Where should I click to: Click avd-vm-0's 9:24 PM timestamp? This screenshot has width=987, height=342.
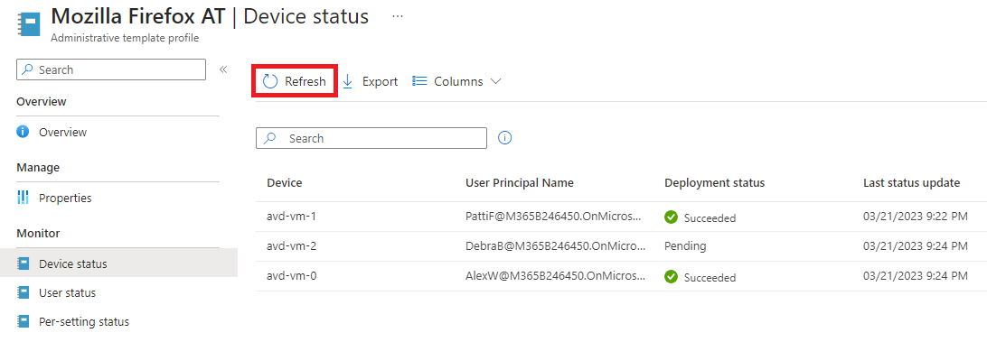916,276
